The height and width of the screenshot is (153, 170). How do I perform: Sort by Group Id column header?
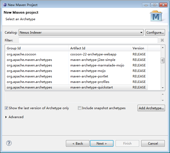click(37, 48)
